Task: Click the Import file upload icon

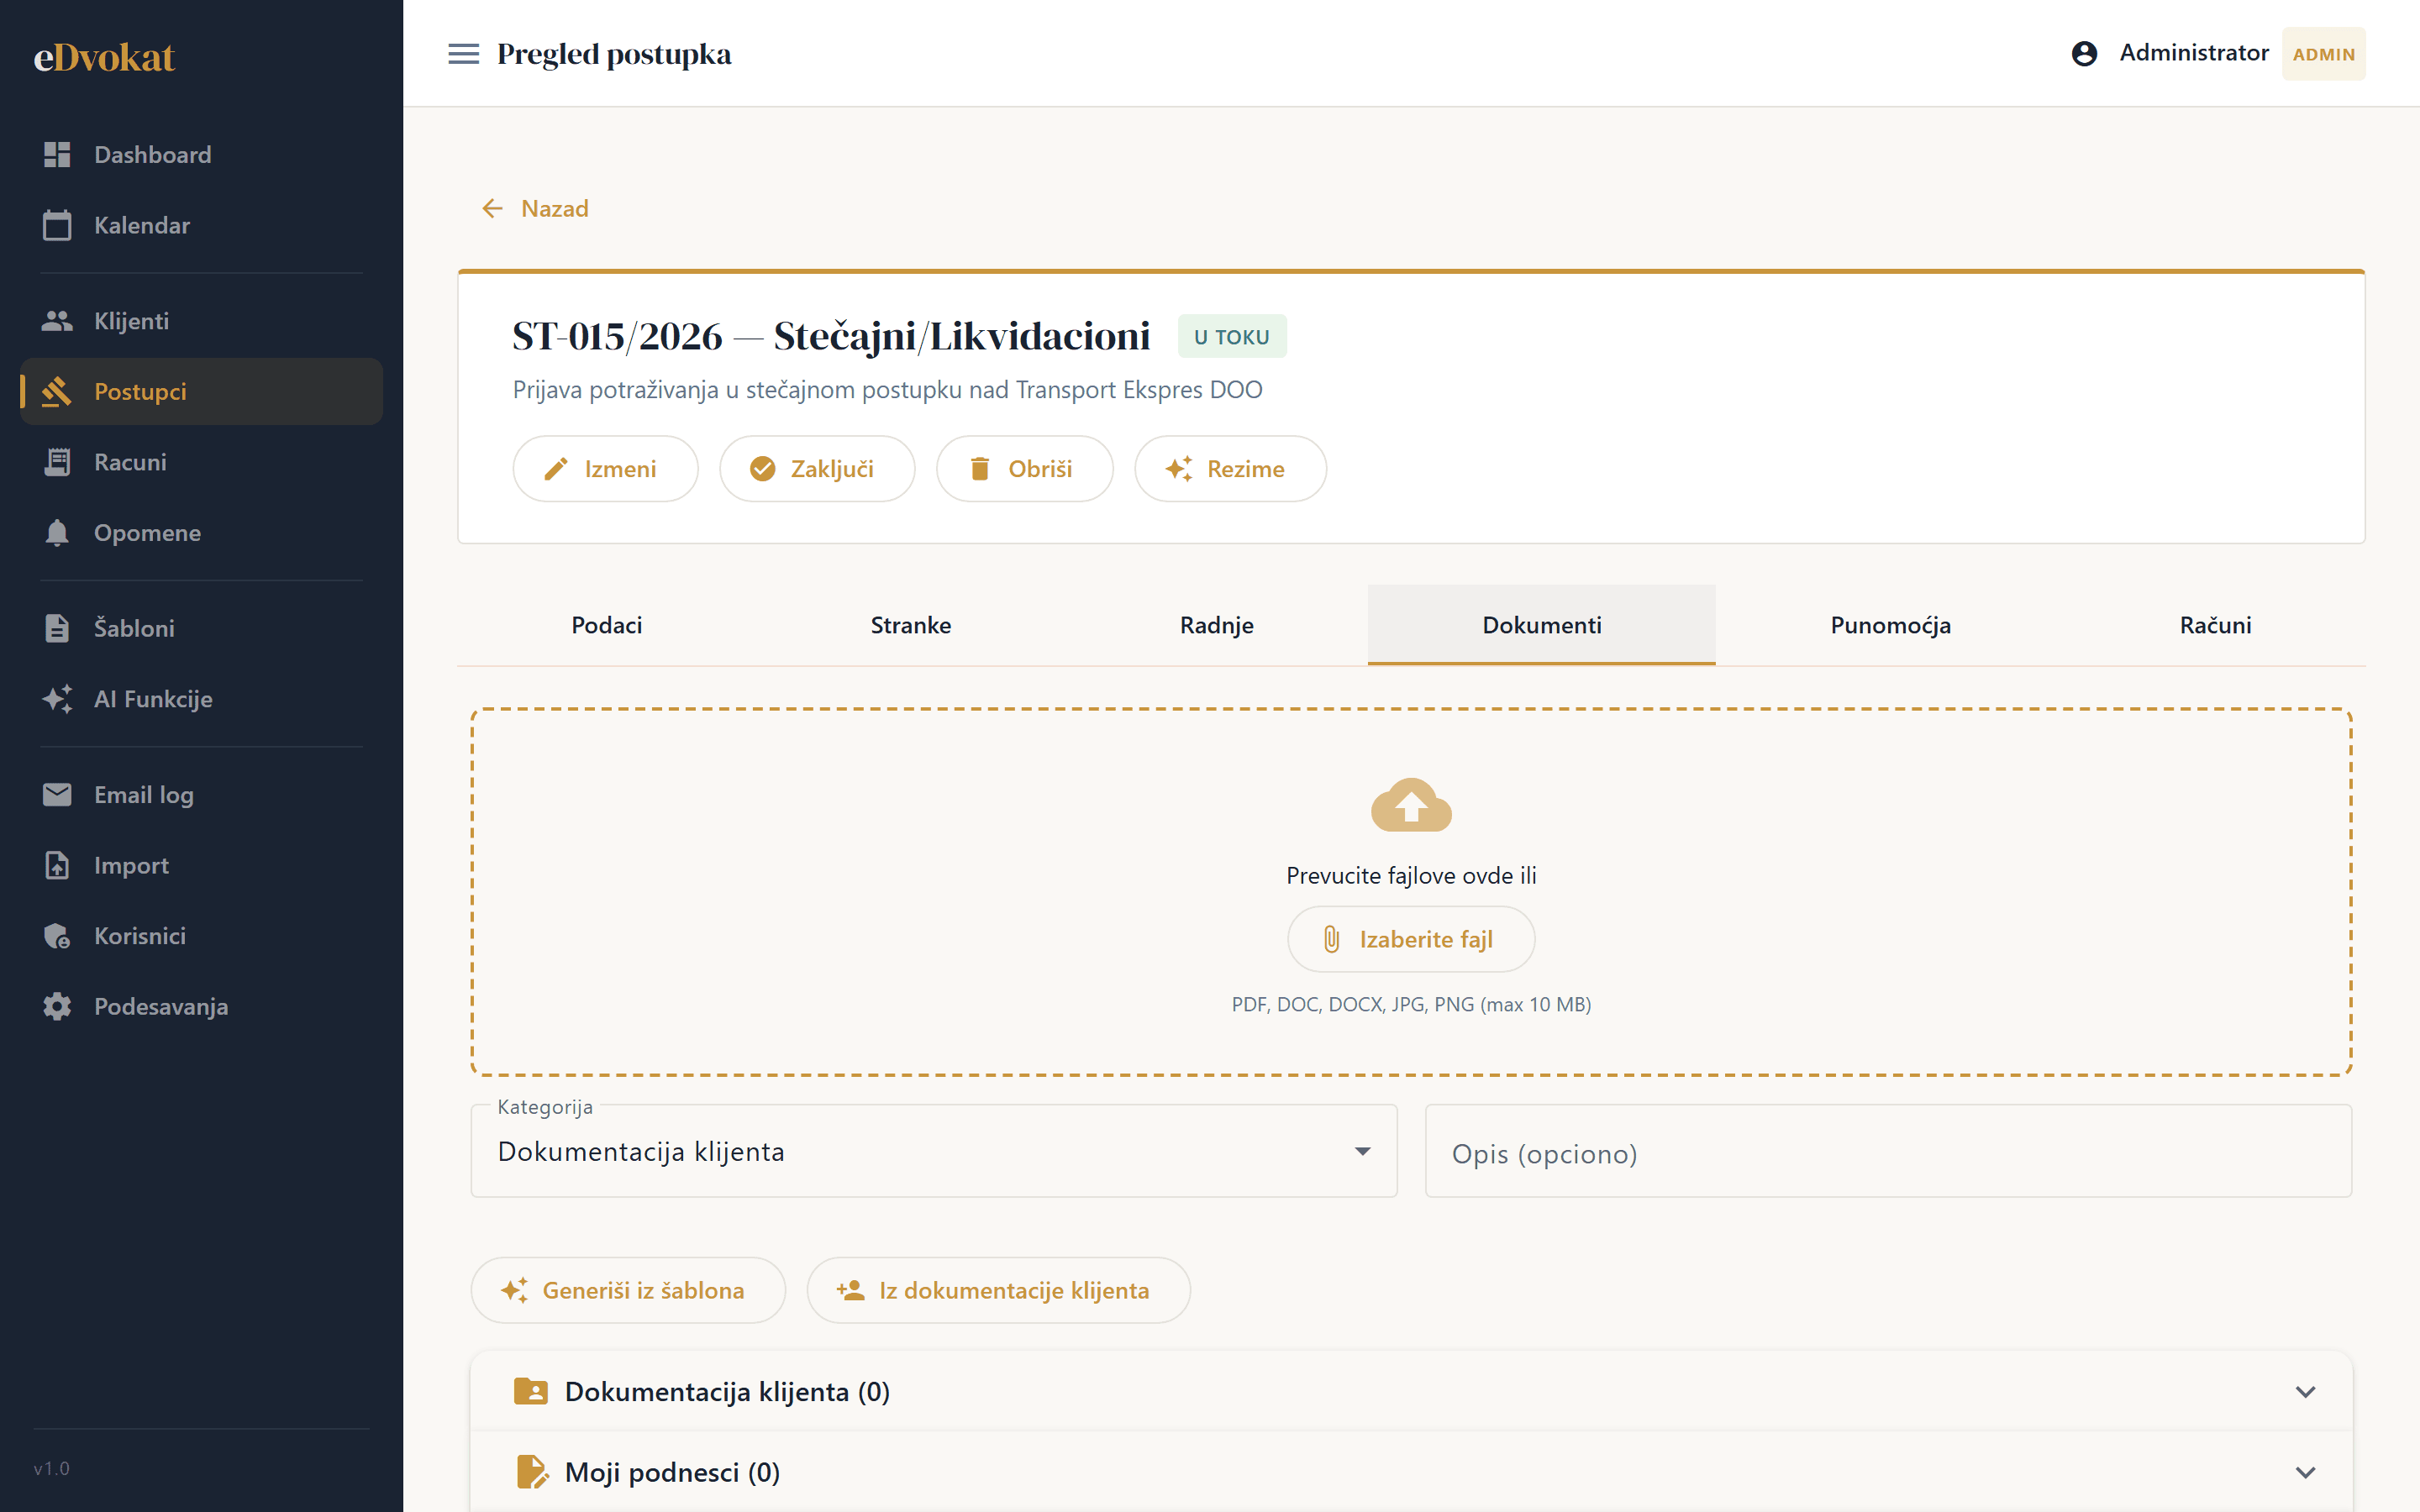Action: coord(57,865)
